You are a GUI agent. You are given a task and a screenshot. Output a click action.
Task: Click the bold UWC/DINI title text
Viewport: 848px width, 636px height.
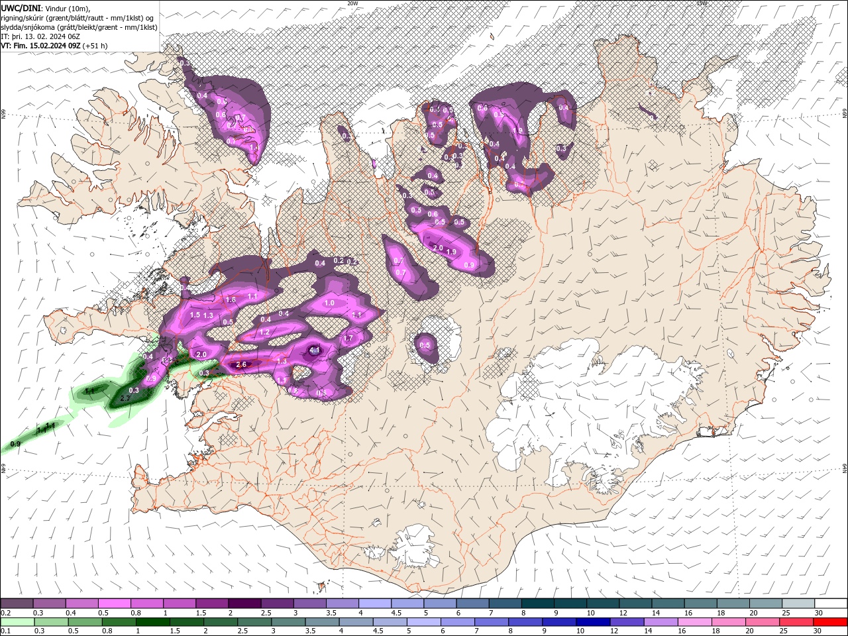(x=21, y=8)
